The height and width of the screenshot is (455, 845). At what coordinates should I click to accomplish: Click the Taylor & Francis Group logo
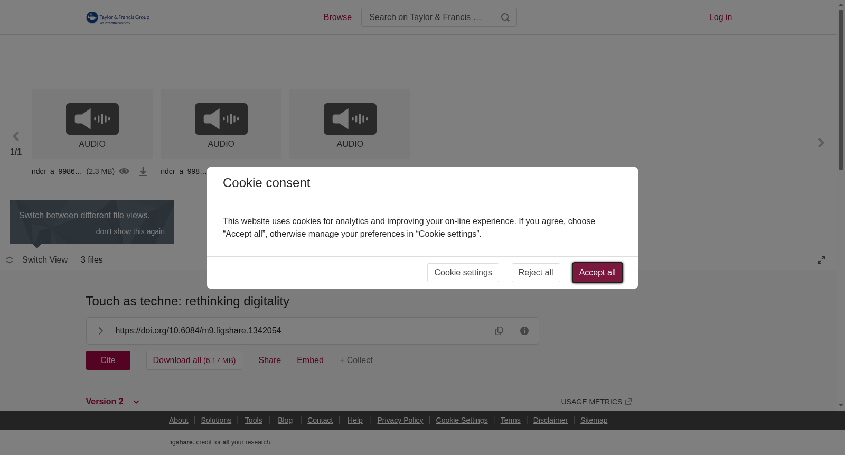pos(118,18)
